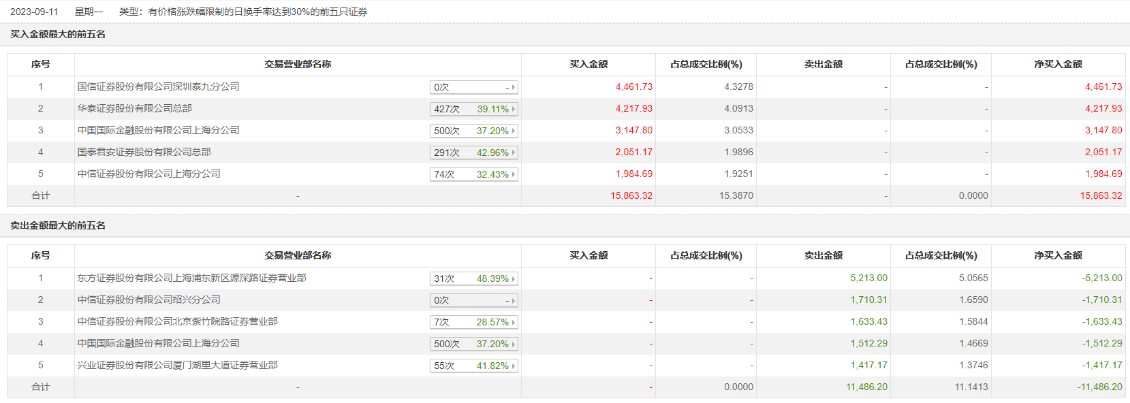Expand the 0次 box beside 中信证券绍兴分公司
The image size is (1130, 403).
point(474,300)
